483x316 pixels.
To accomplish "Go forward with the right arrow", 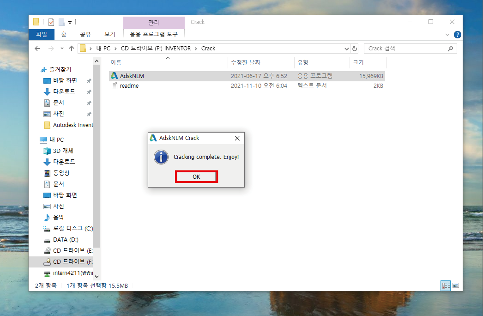I will click(x=51, y=49).
